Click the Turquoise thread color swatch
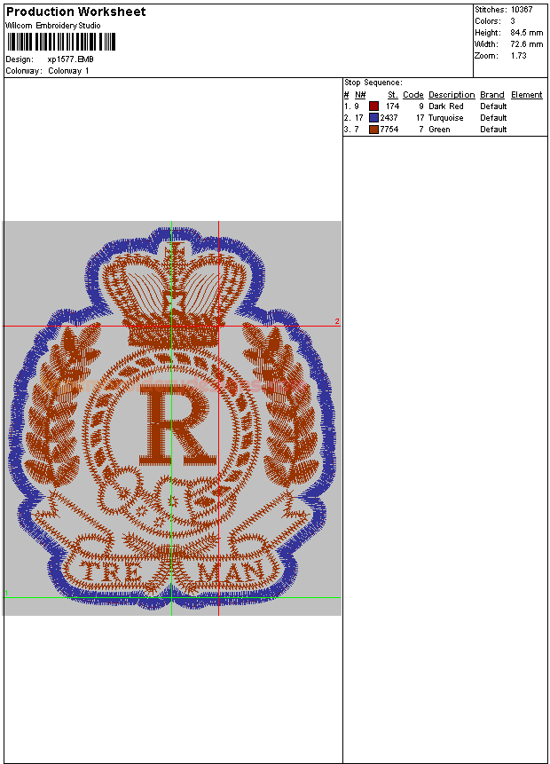The image size is (550, 764). point(373,118)
